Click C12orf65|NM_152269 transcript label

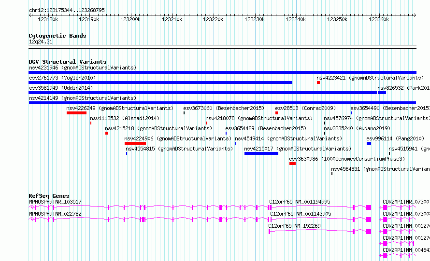coord(294,226)
